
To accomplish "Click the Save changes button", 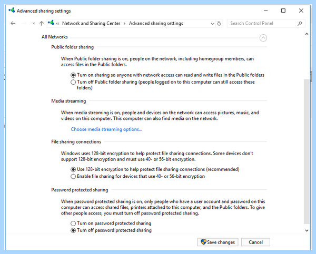I will point(218,242).
